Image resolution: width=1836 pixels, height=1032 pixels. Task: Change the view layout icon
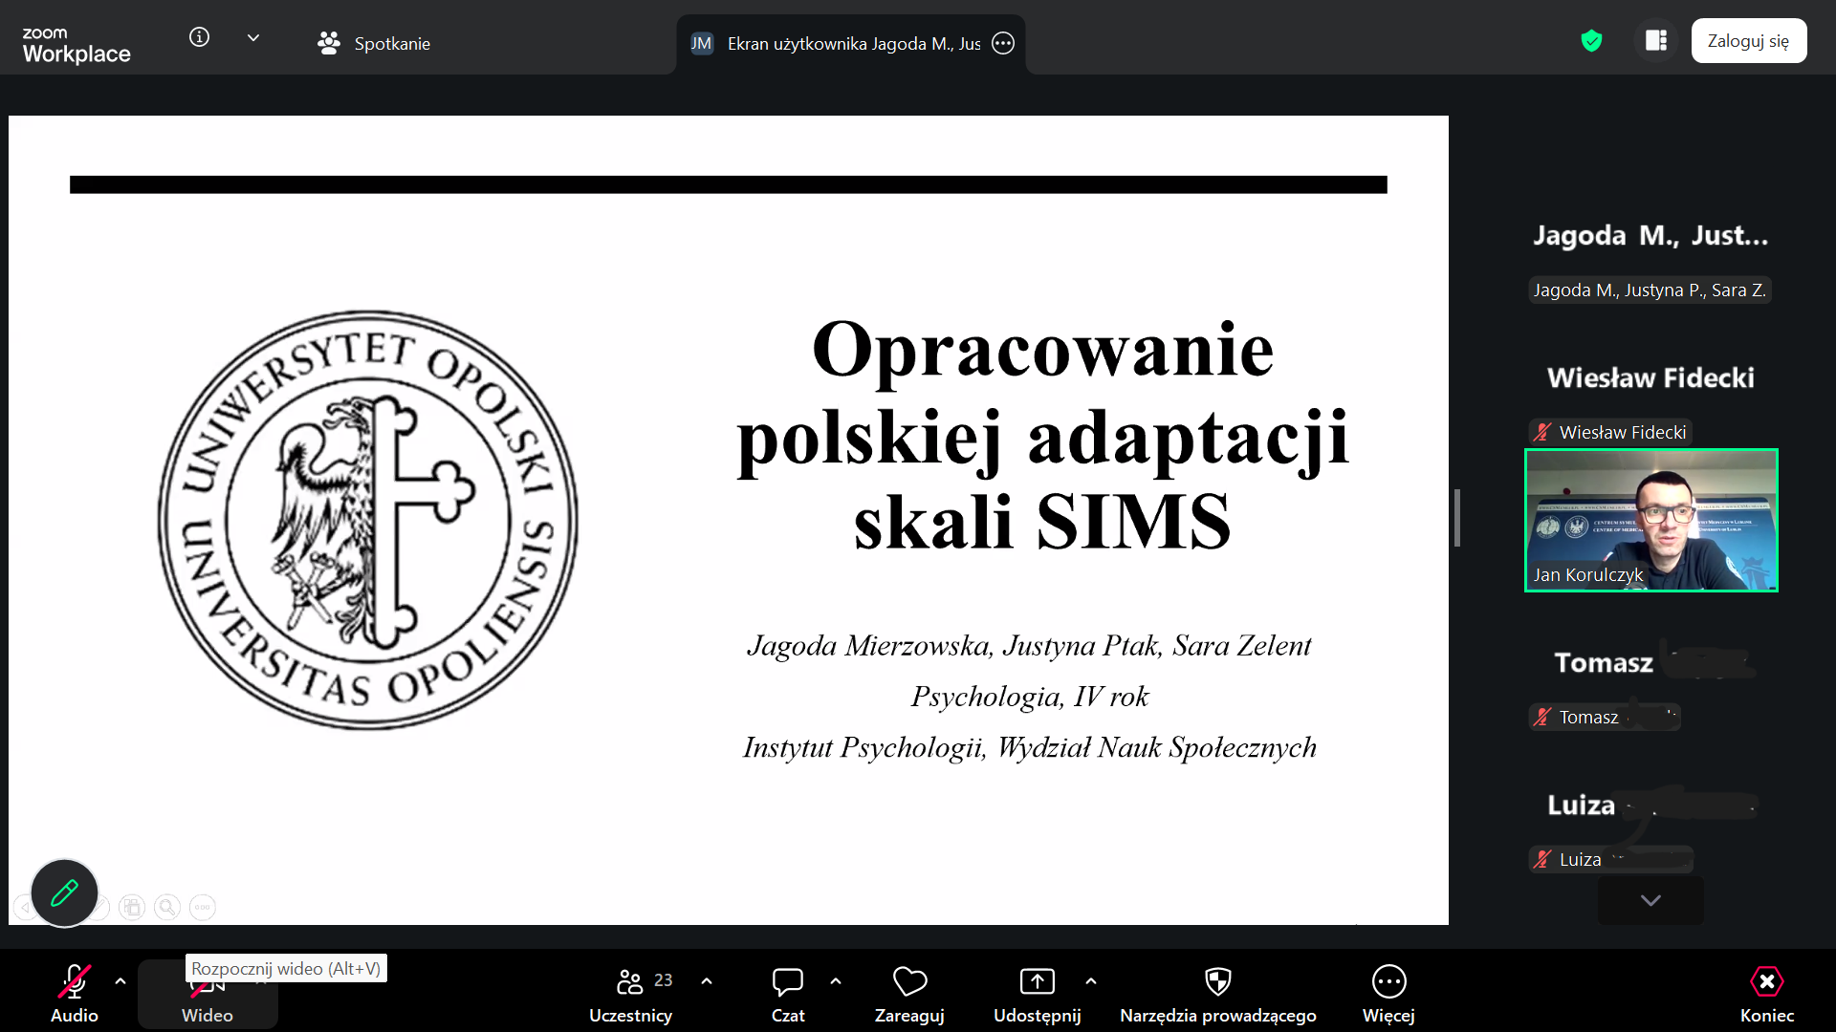[x=1656, y=41]
